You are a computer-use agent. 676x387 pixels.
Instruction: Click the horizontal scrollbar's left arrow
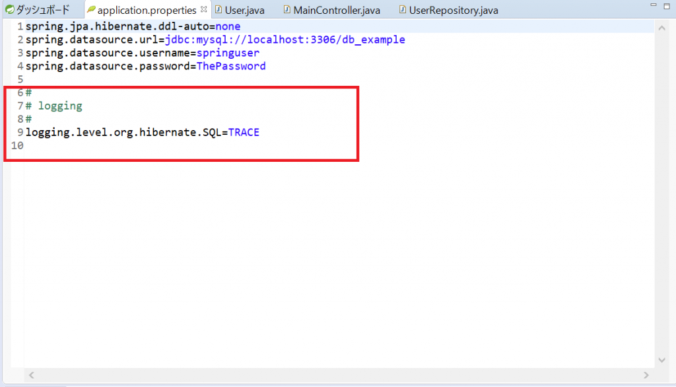tap(31, 374)
